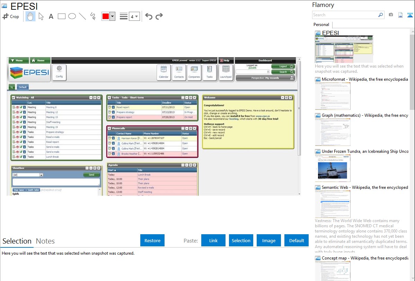
Task: Open the Launchpad icon
Action: point(226,72)
